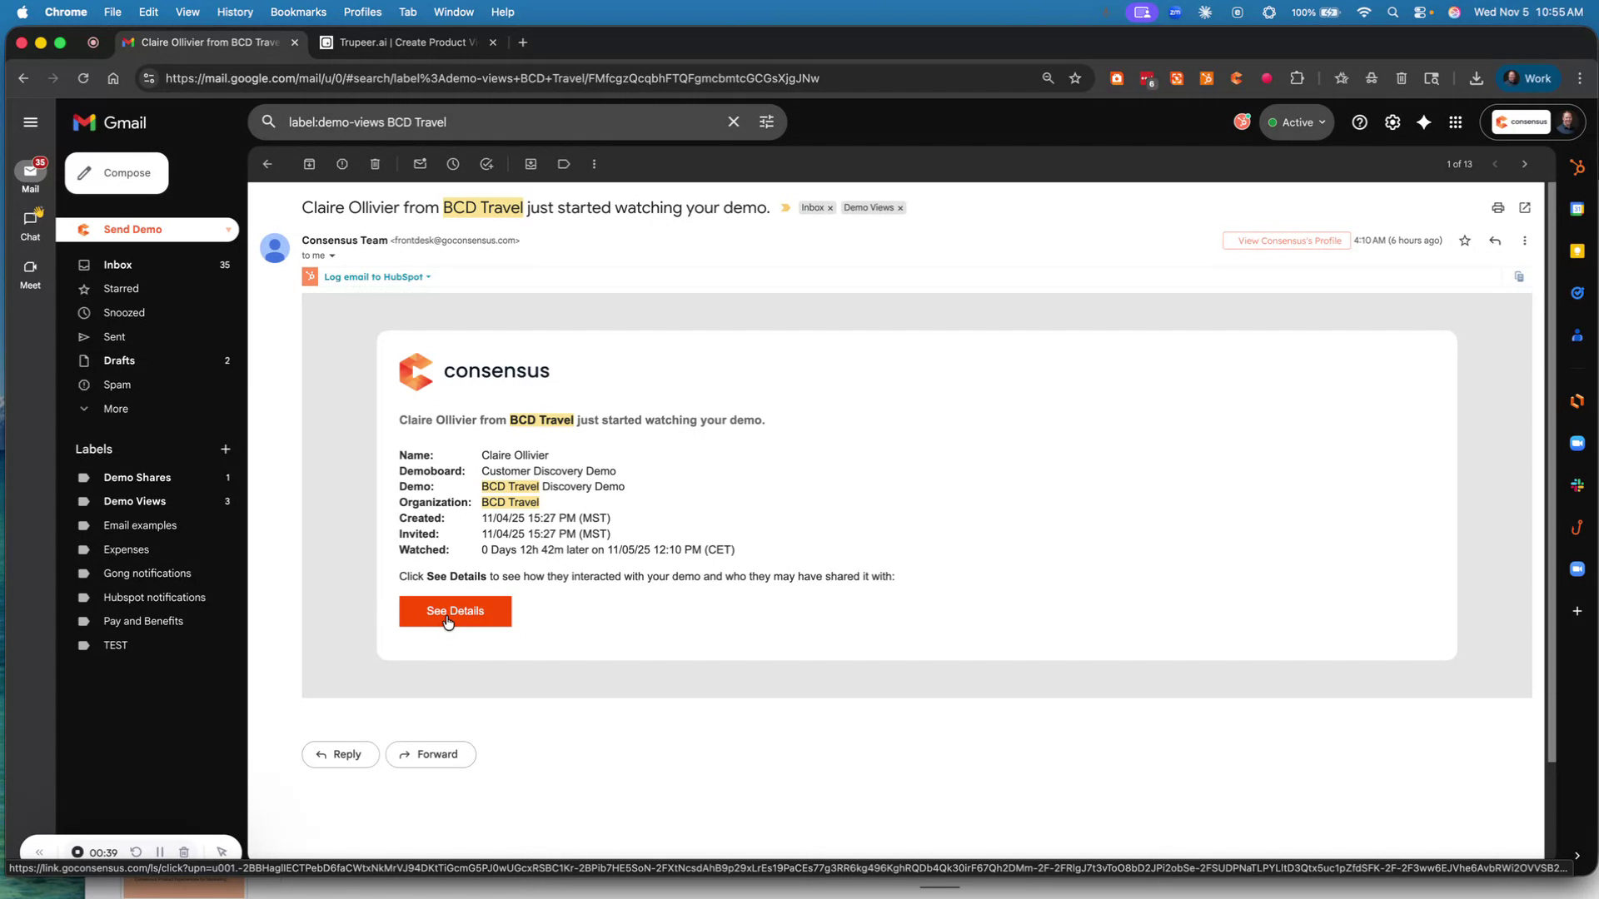Image resolution: width=1599 pixels, height=899 pixels.
Task: Remove the Inbox label chip
Action: (829, 208)
